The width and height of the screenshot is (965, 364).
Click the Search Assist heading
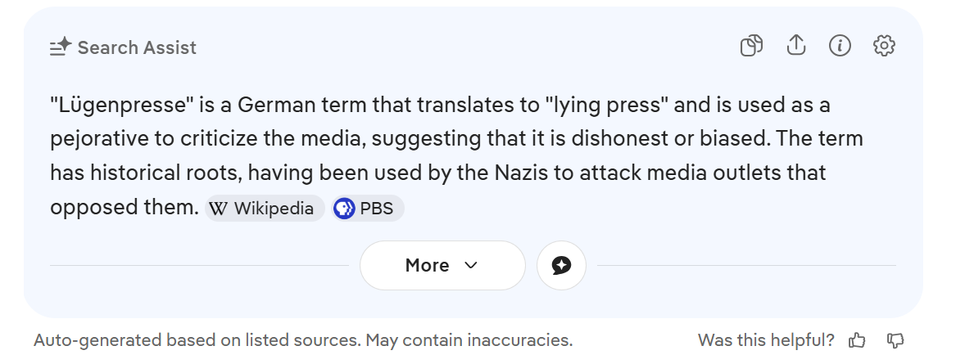(137, 47)
